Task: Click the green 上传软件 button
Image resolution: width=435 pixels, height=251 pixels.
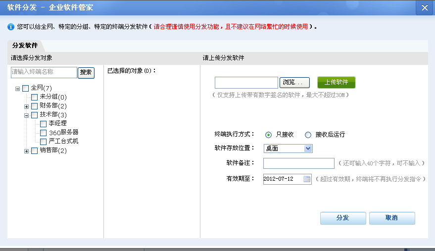Action: click(336, 82)
